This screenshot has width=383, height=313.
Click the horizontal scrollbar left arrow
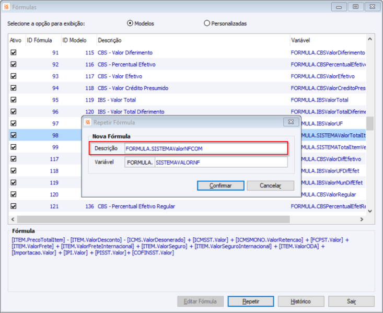(x=13, y=219)
